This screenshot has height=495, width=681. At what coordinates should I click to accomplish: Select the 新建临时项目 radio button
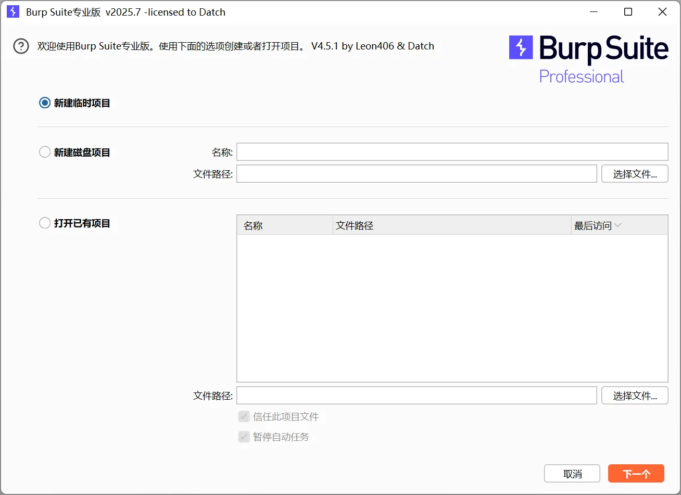[45, 103]
